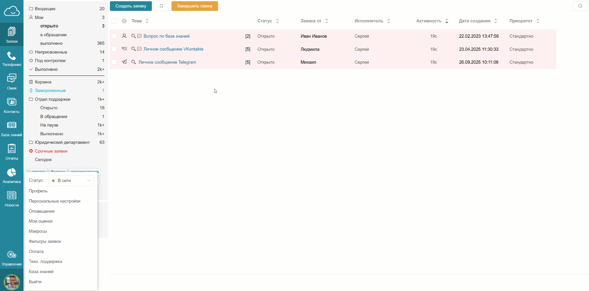Open the Управление gear settings
The height and width of the screenshot is (291, 589).
[12, 258]
